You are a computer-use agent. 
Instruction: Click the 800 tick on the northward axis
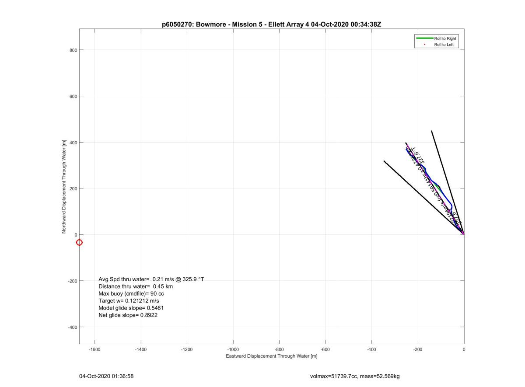pyautogui.click(x=73, y=50)
